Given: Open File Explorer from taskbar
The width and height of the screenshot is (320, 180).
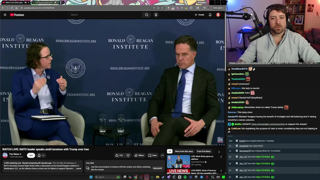Looking at the screenshot, I should [x=157, y=177].
